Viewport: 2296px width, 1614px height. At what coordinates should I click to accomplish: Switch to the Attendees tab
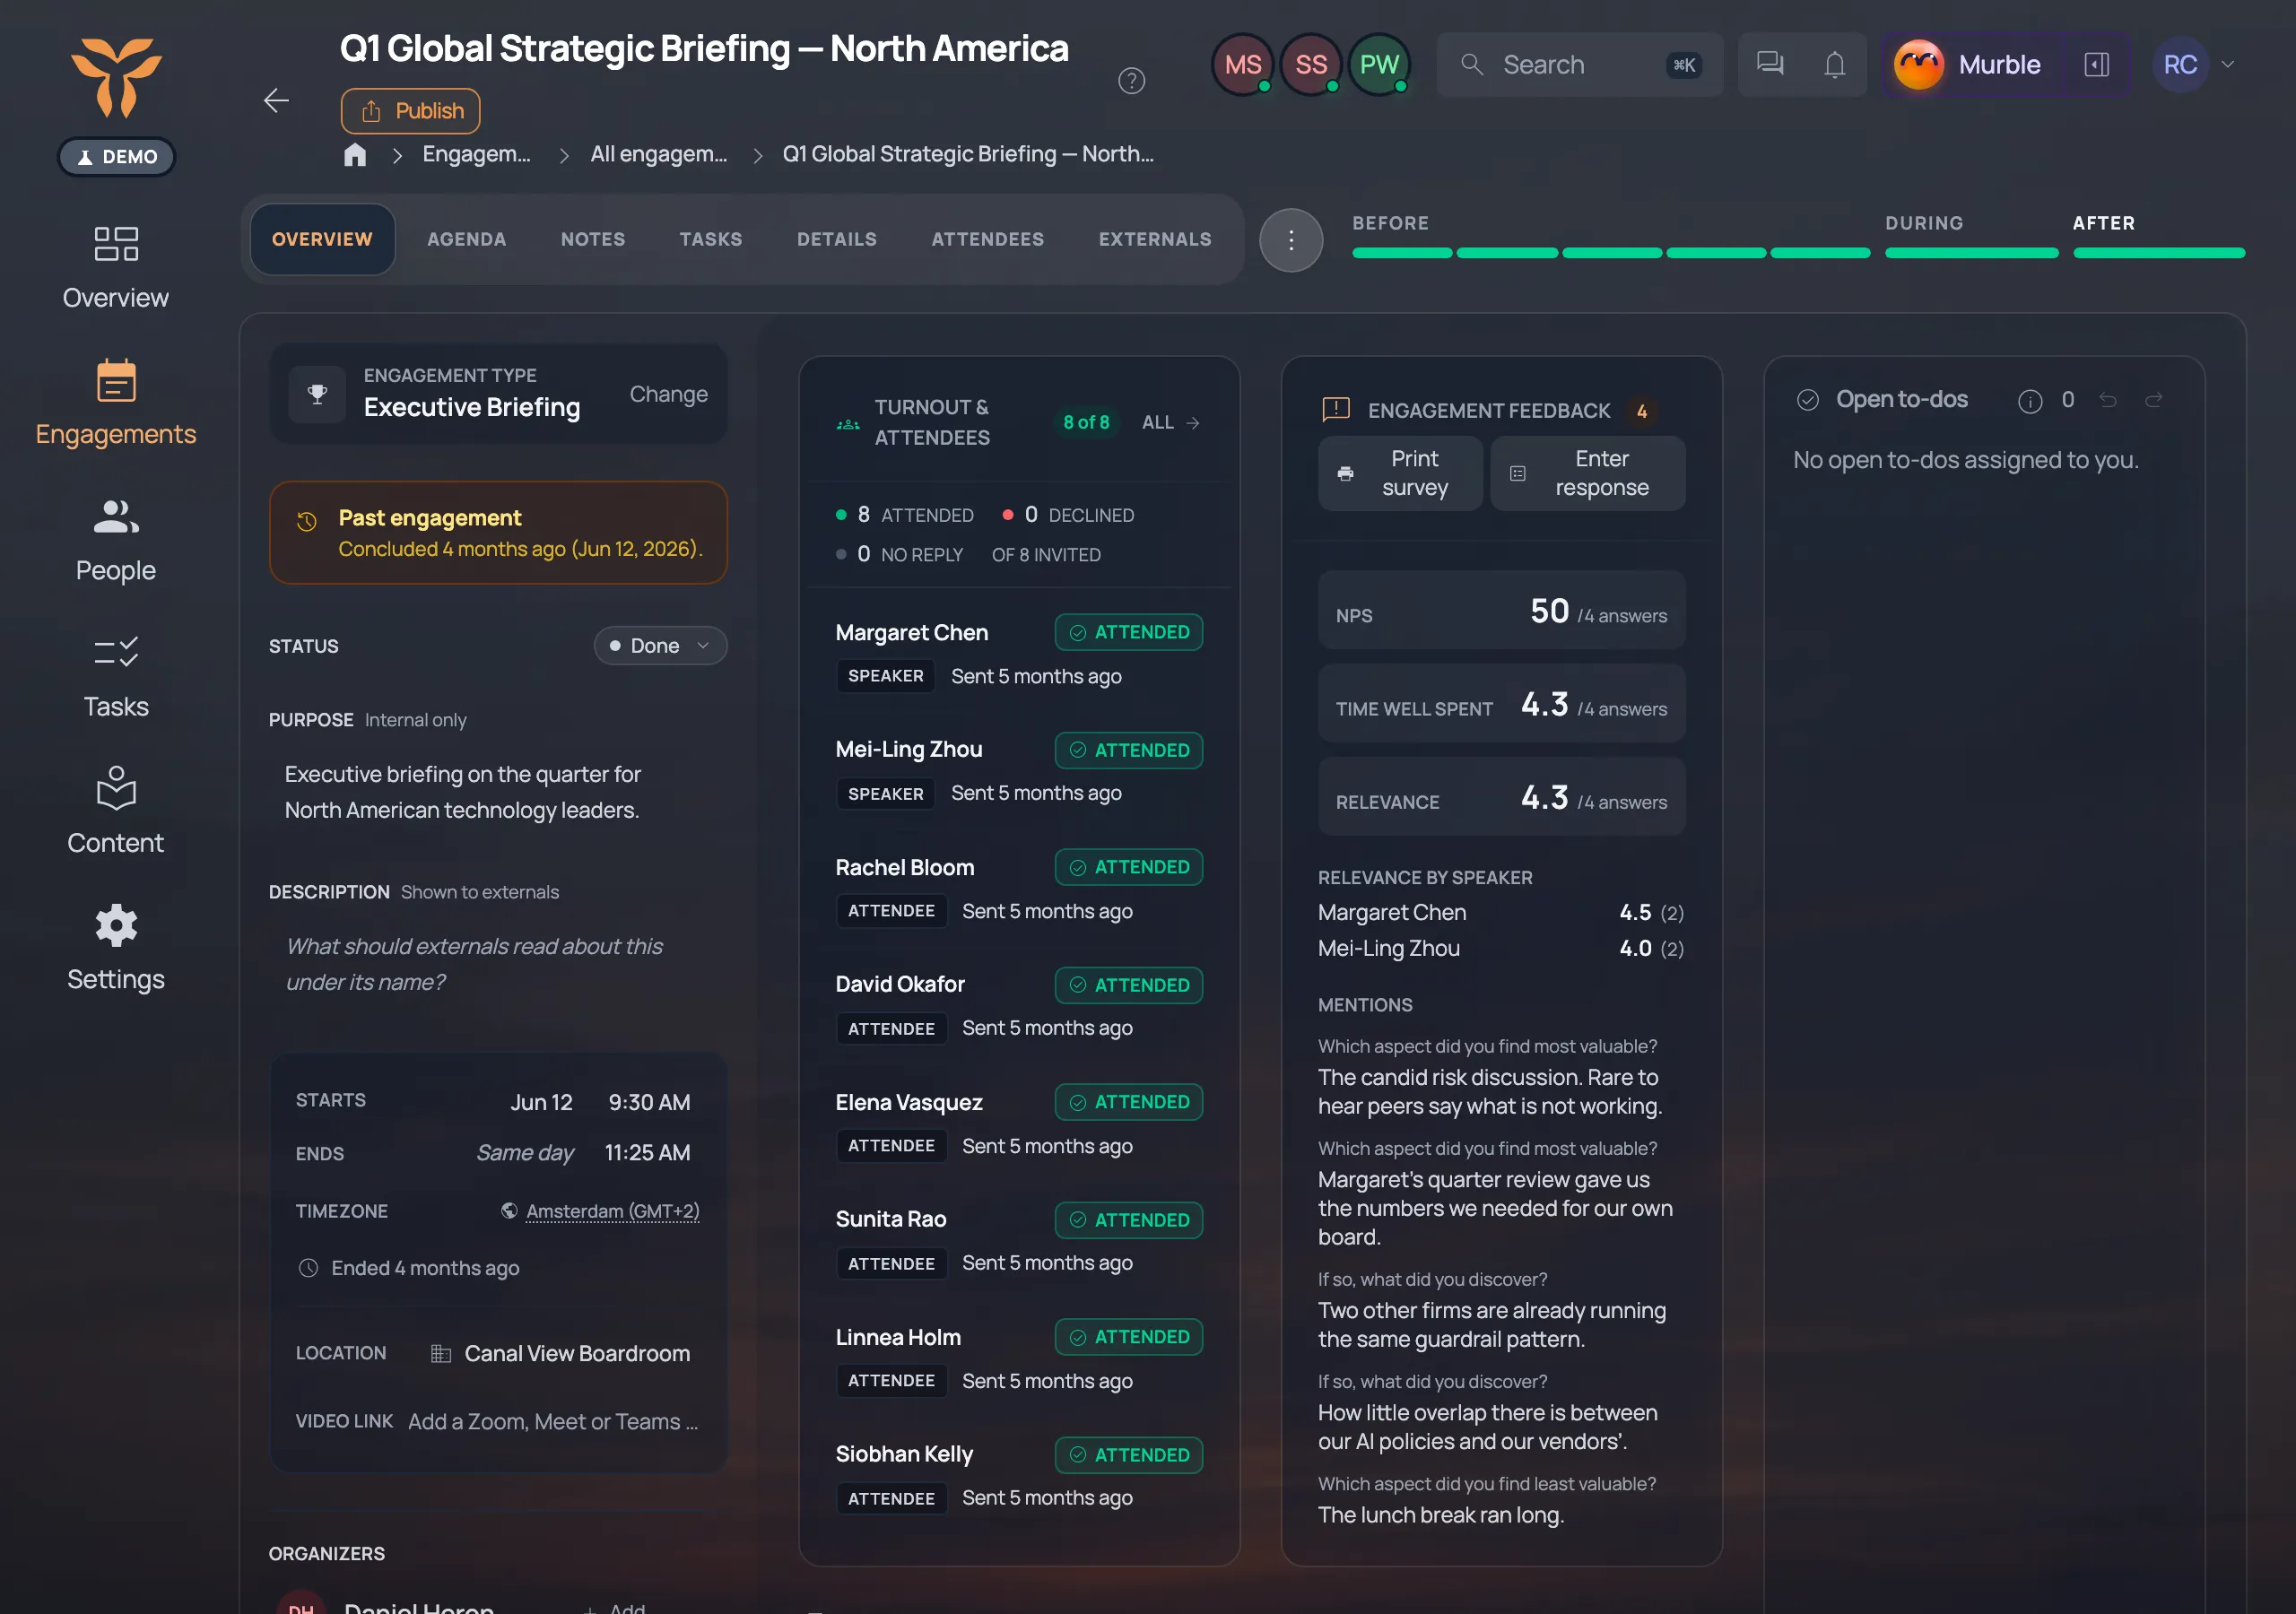(x=988, y=240)
